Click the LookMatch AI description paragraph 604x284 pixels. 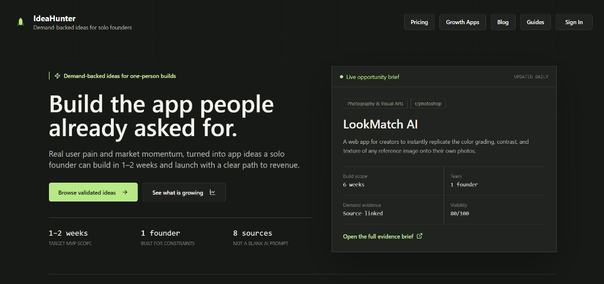pos(436,146)
